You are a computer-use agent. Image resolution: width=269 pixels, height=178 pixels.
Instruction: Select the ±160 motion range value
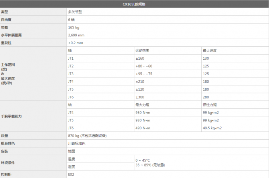click(140, 58)
